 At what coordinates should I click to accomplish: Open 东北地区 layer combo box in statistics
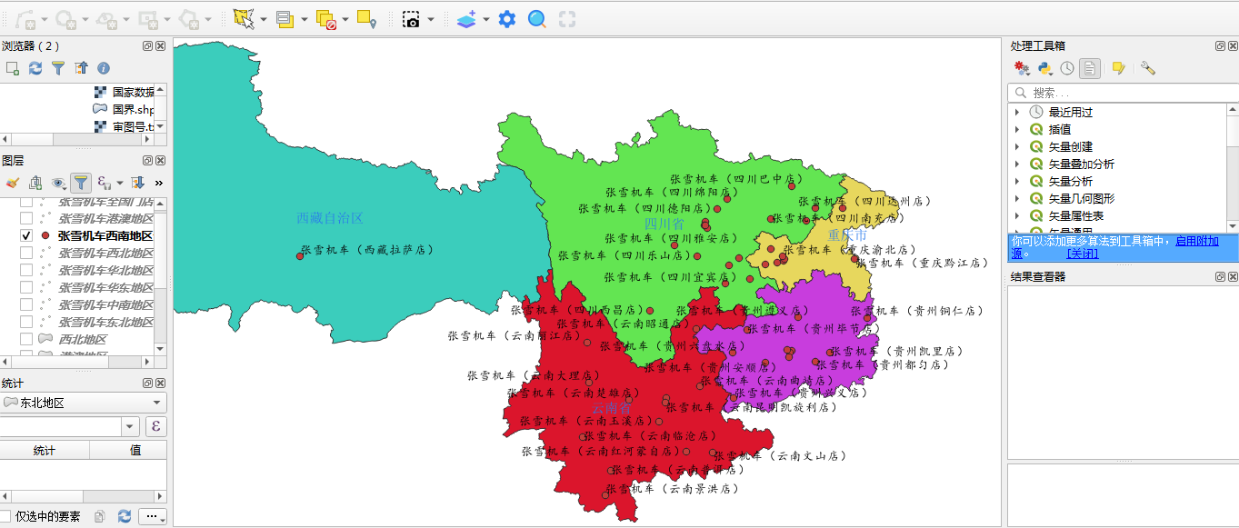[x=84, y=403]
